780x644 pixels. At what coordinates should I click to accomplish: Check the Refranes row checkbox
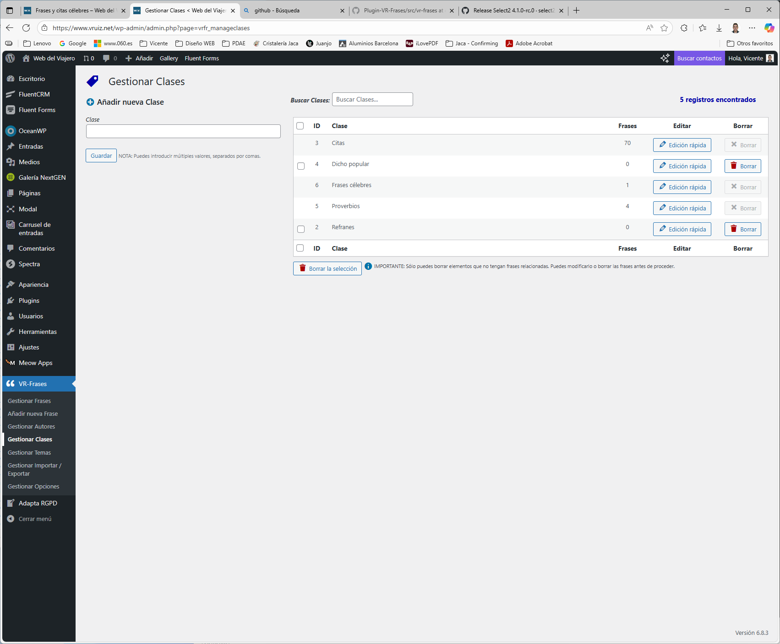tap(300, 229)
